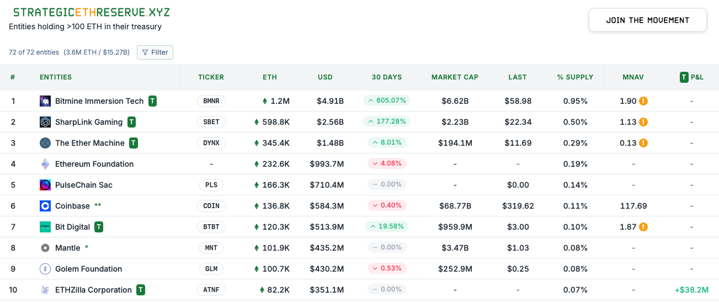Click the Golem Foundation logo icon
The width and height of the screenshot is (719, 302).
45,269
